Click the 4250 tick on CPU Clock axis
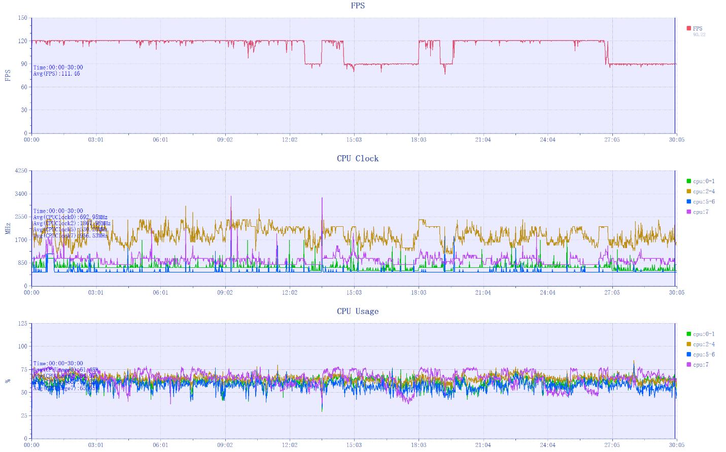 [x=21, y=171]
